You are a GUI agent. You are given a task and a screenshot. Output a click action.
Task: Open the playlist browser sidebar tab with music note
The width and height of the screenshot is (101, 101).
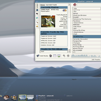point(37,18)
